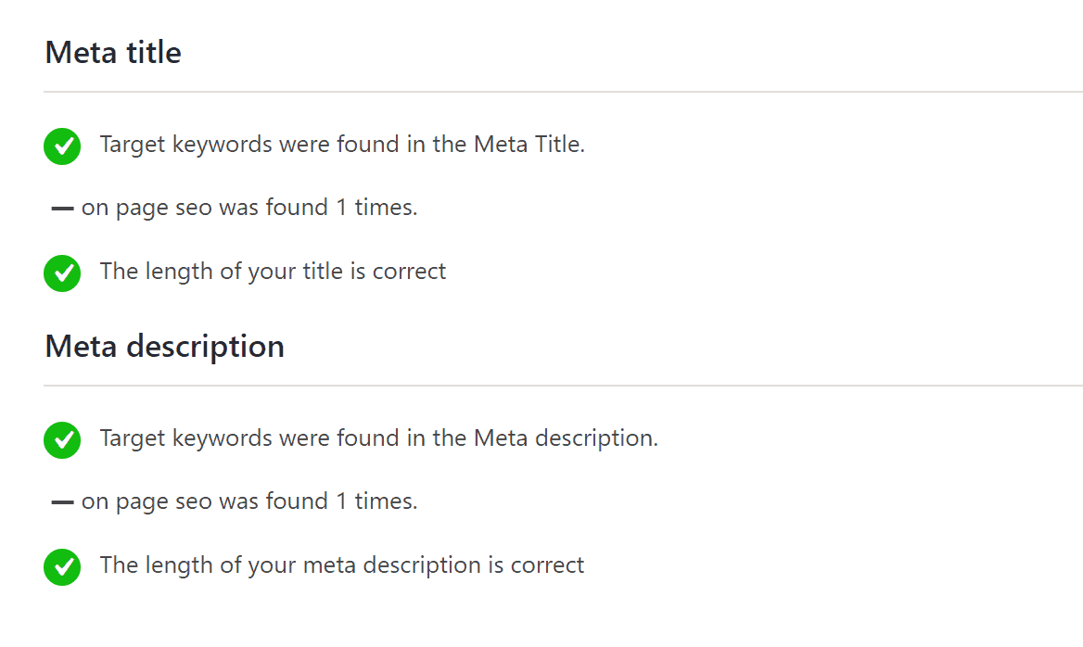
Task: Click 'The length of your meta description is correct'
Action: click(342, 565)
